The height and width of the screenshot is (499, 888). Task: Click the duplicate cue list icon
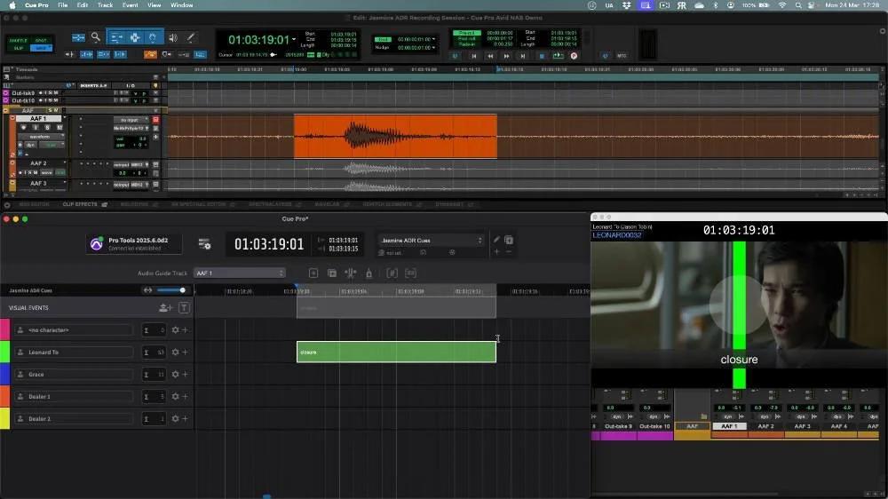509,240
